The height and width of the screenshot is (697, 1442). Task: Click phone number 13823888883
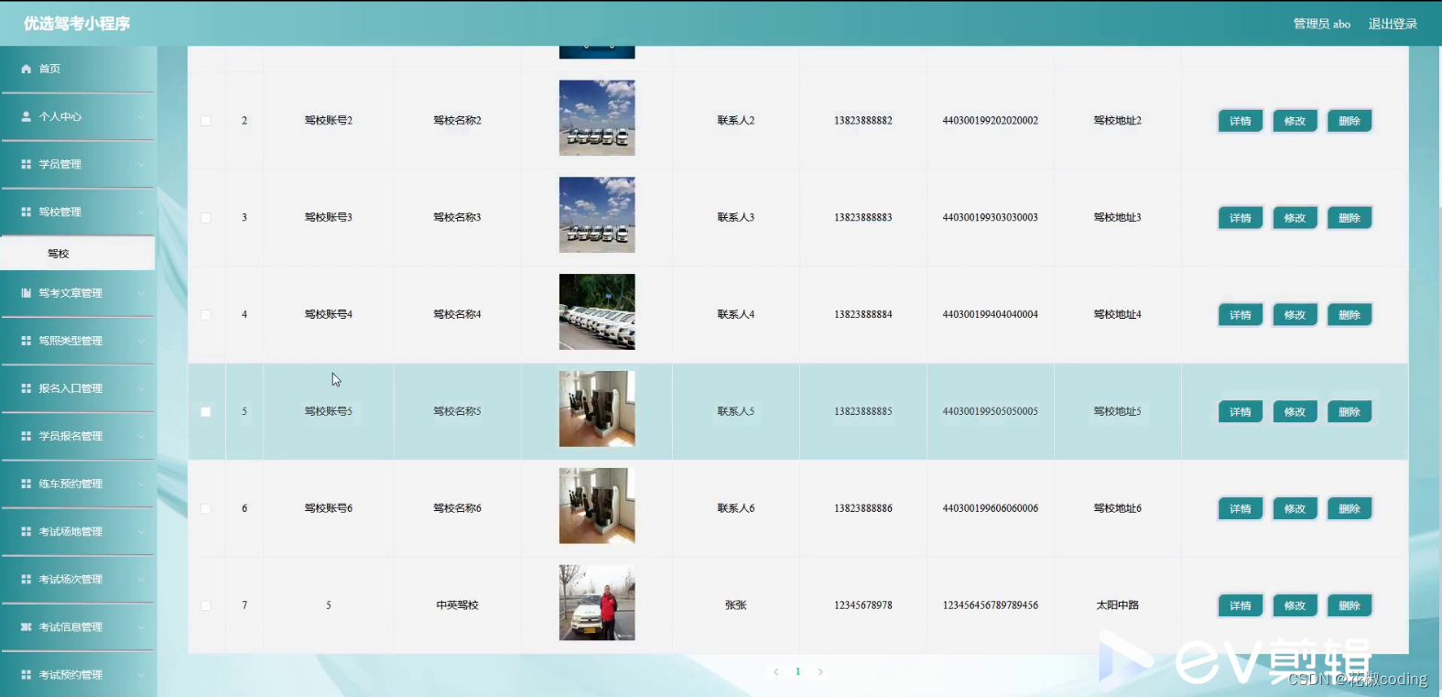863,218
